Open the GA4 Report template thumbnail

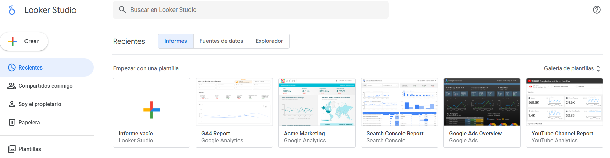(234, 102)
